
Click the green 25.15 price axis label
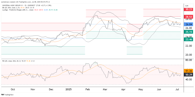189,32
